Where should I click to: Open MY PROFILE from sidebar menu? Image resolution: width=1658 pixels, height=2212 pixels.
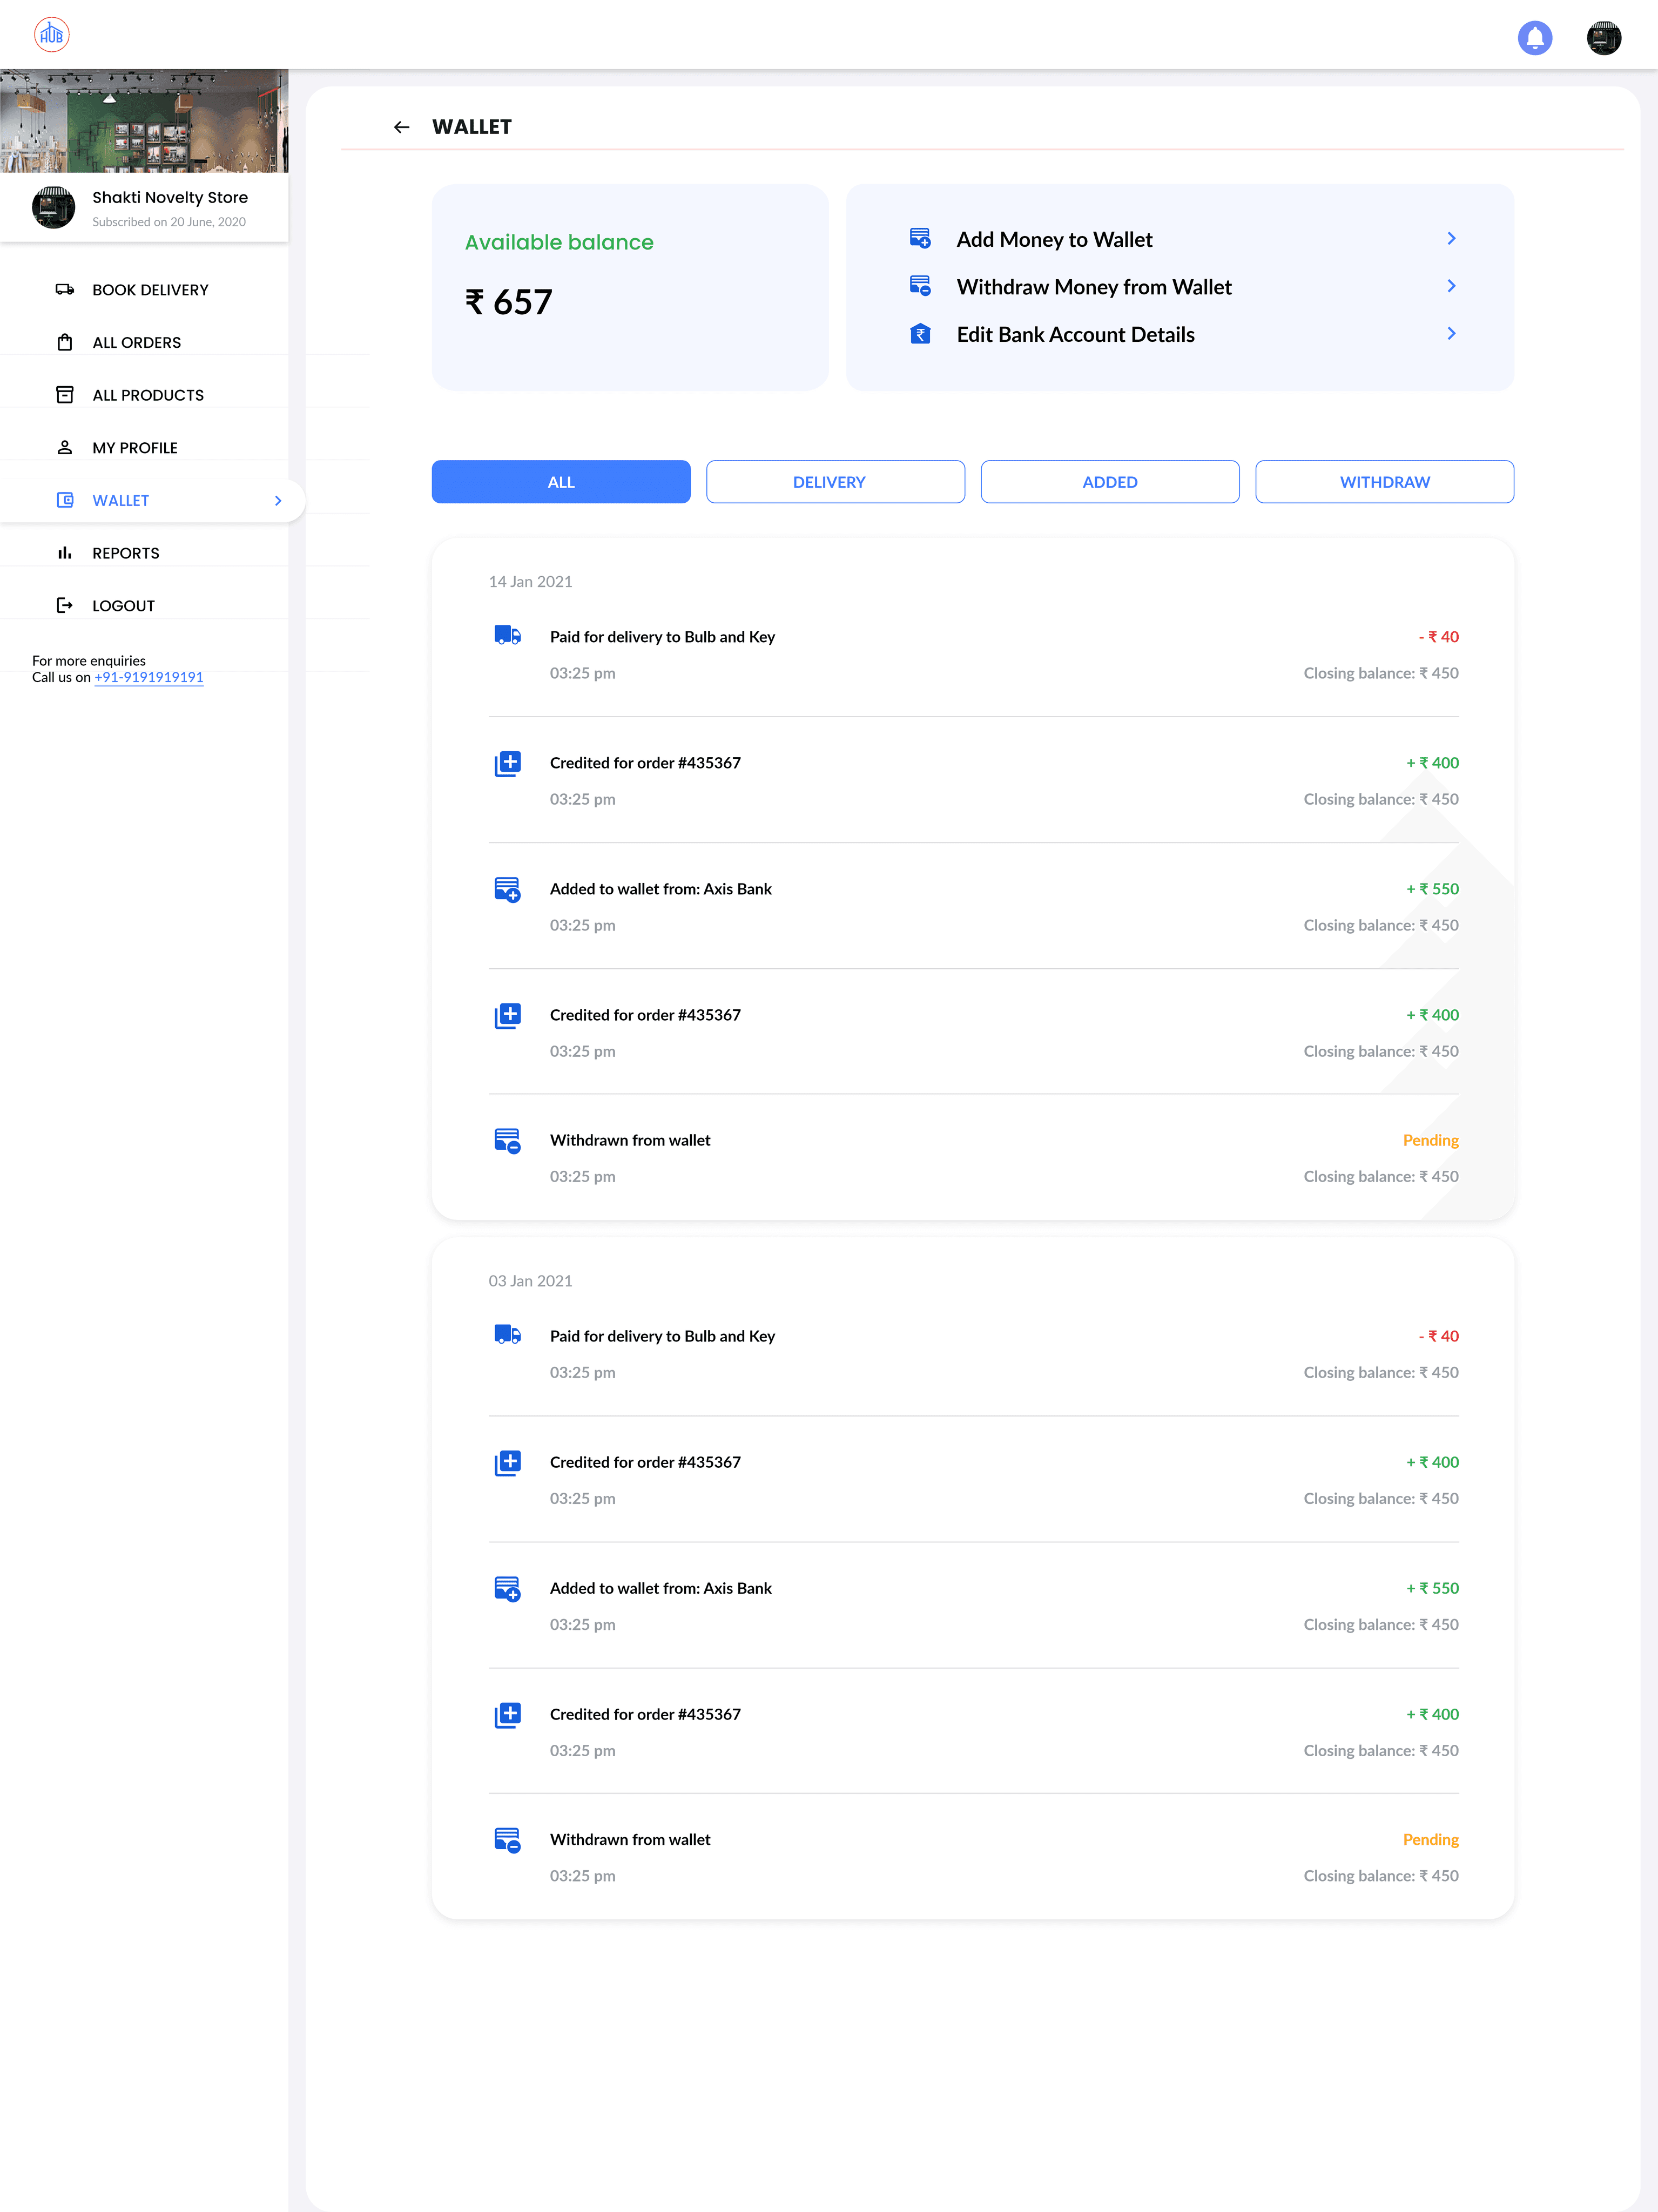point(135,448)
